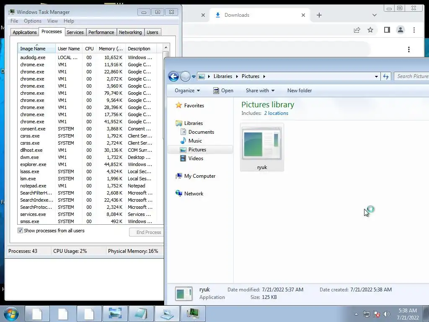Open the File menu in Task Manager
The width and height of the screenshot is (429, 322).
tap(14, 21)
